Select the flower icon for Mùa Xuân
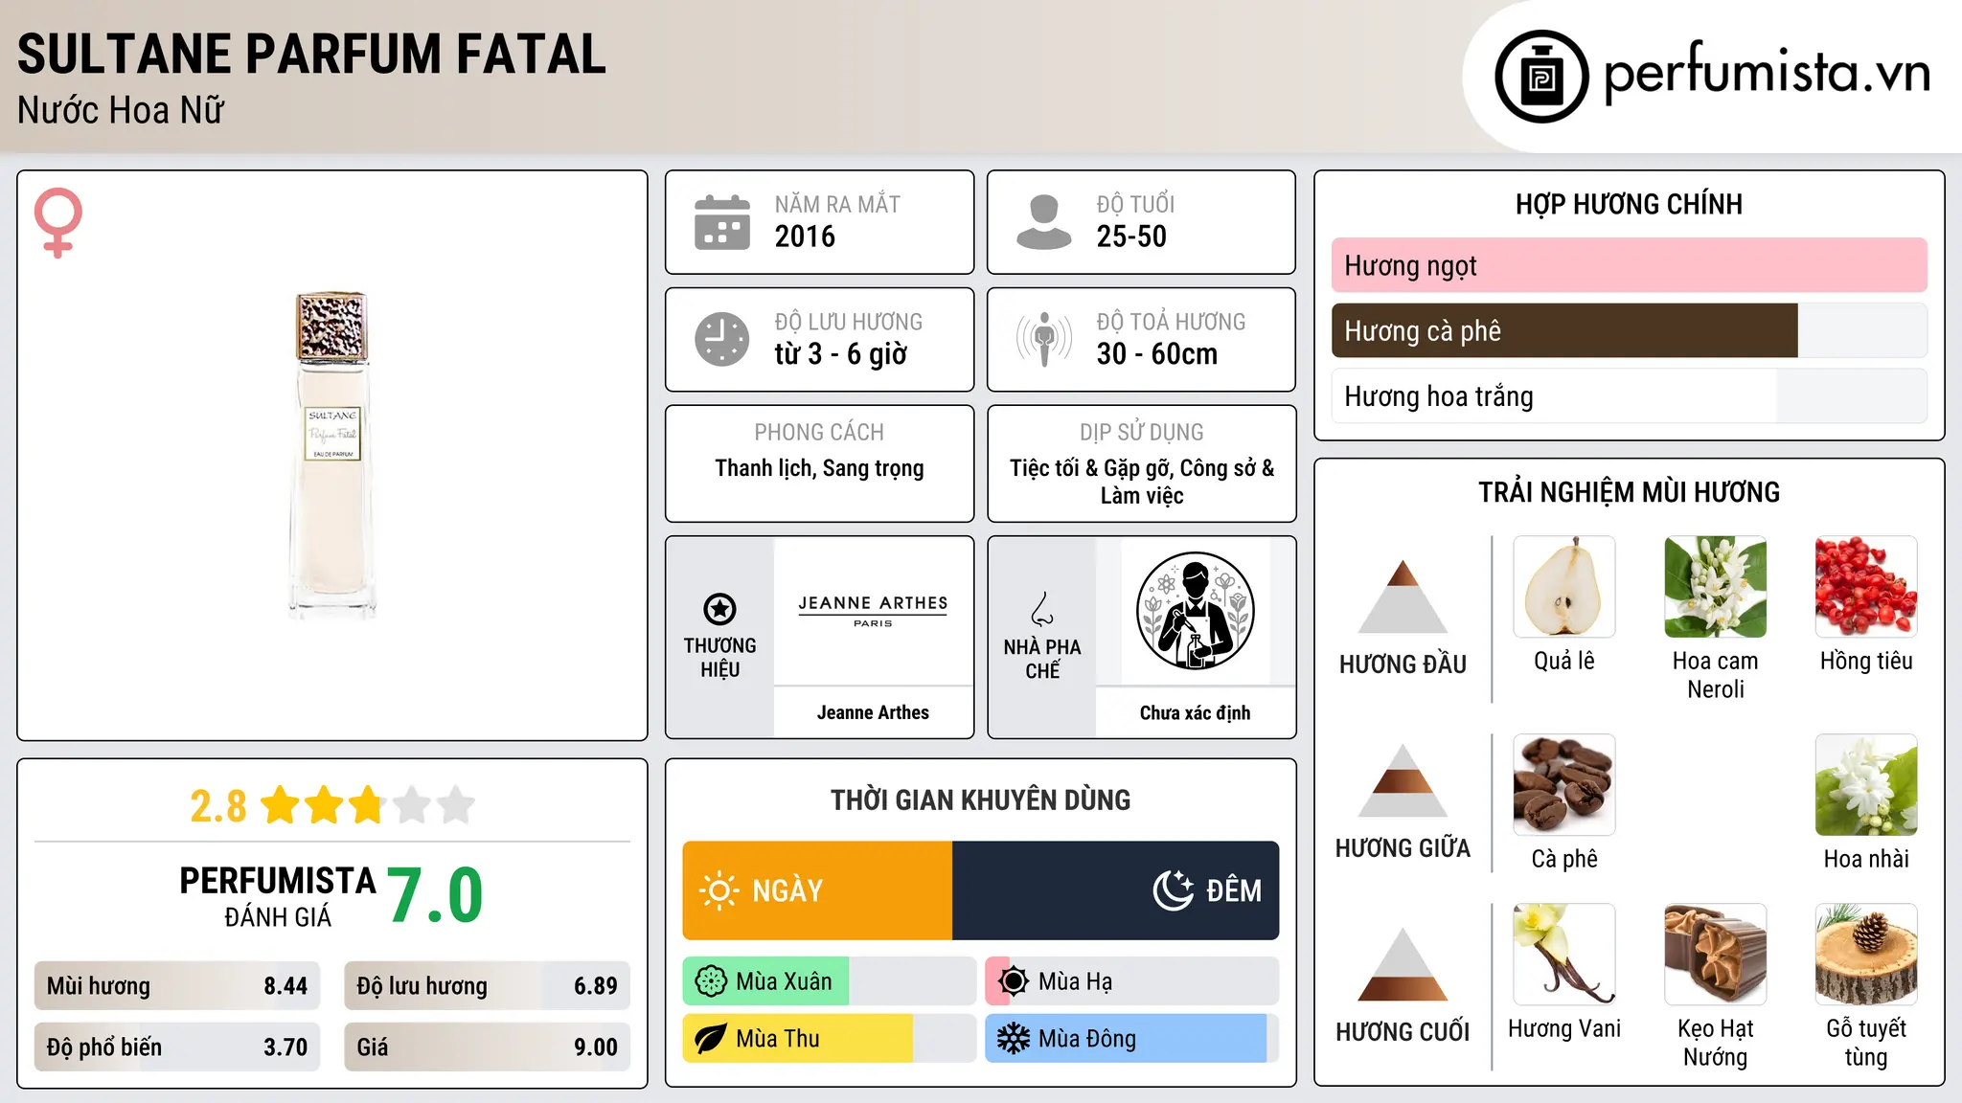Screen dimensions: 1962x1103 coord(711,981)
